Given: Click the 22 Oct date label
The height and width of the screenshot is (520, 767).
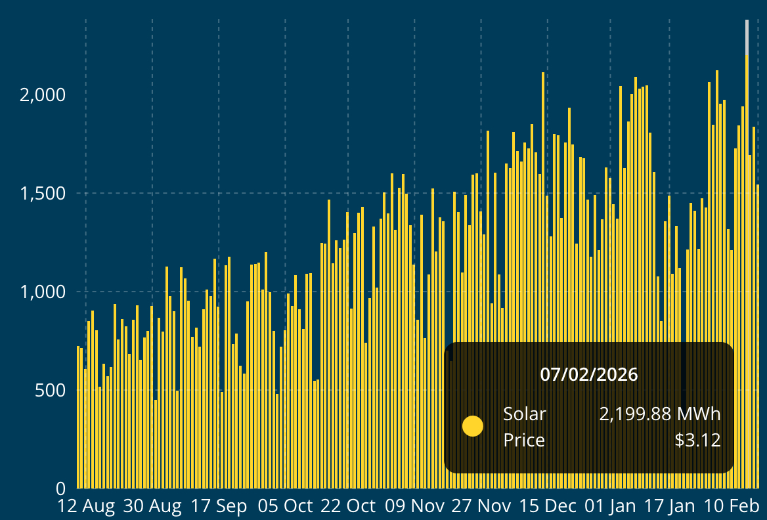Looking at the screenshot, I should (348, 506).
